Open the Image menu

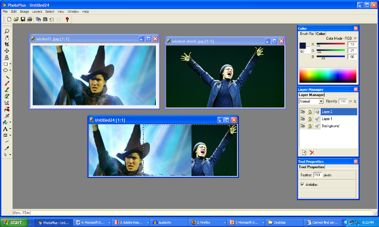[24, 11]
